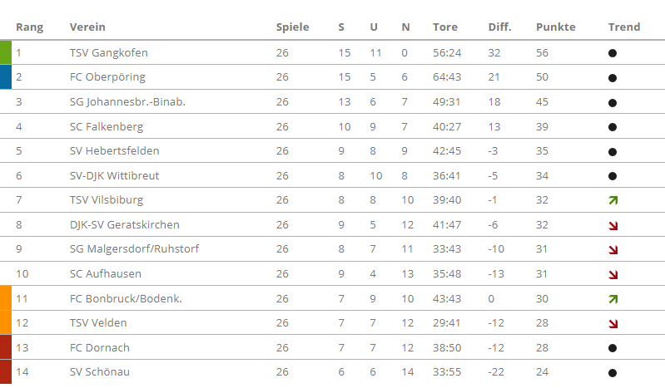This screenshot has height=388, width=665.
Task: Open the FC Oberpöring club link
Action: point(107,77)
